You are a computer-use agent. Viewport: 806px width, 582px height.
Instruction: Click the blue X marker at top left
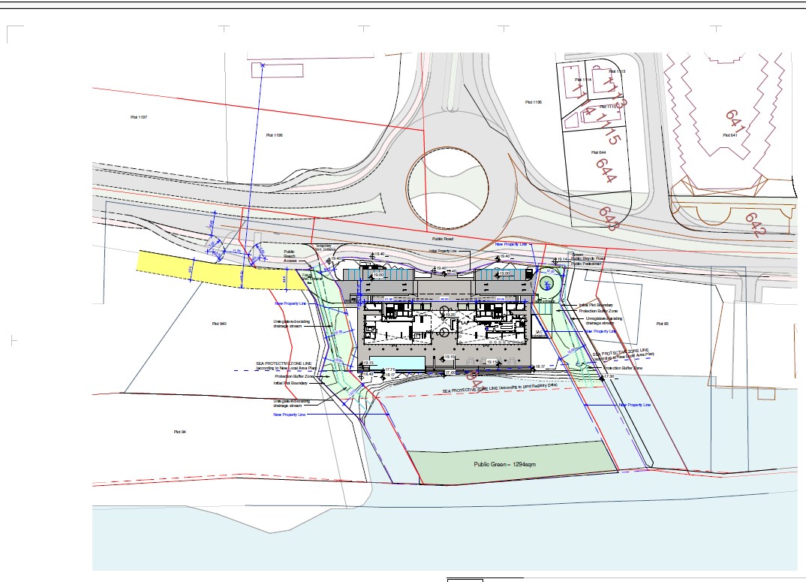pos(262,66)
